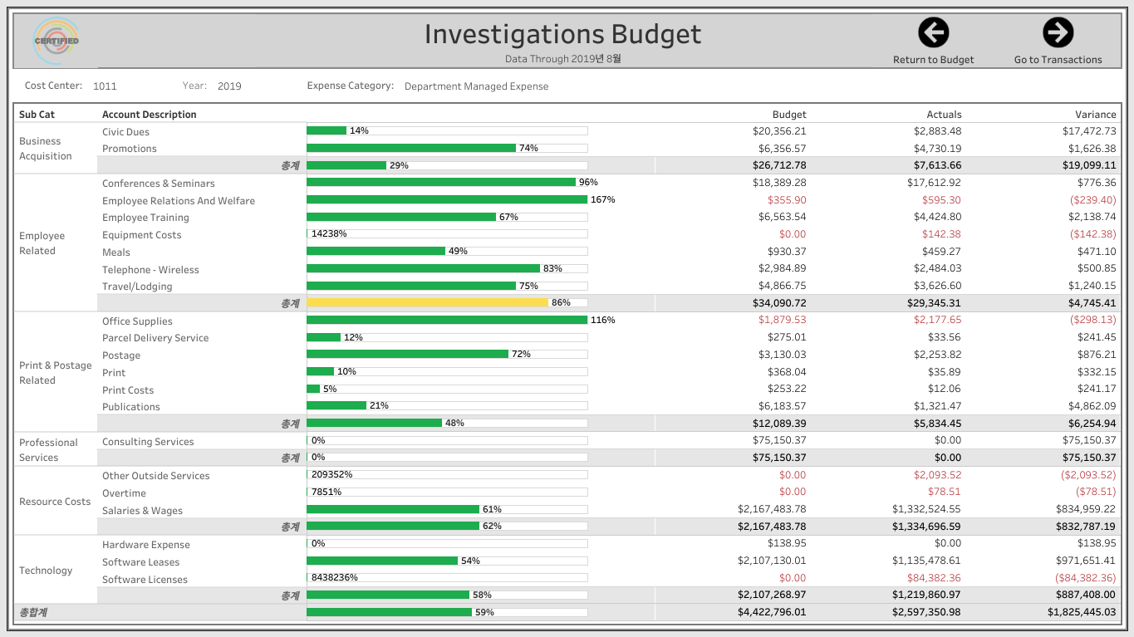Select the Account Description column header
This screenshot has width=1134, height=637.
coord(149,115)
